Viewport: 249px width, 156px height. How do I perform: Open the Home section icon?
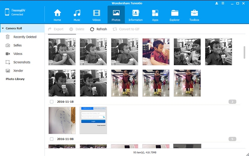pyautogui.click(x=57, y=13)
